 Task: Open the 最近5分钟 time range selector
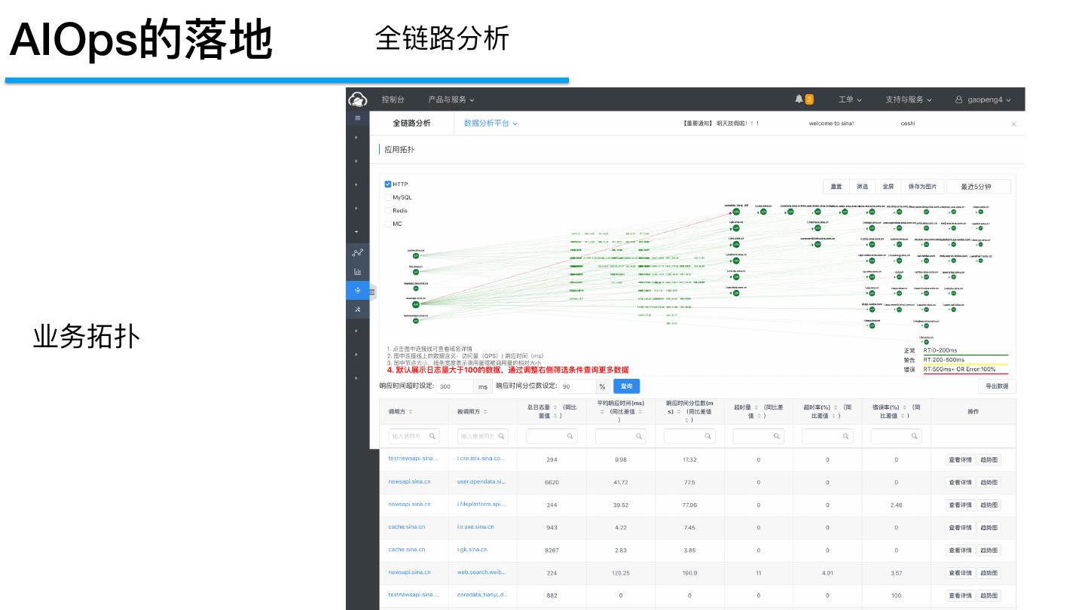(976, 187)
